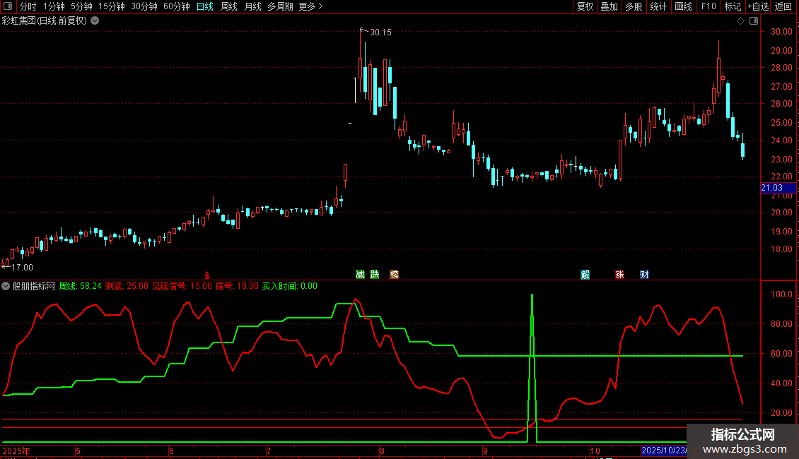
Task: Switch to 分时 intraday view
Action: click(x=28, y=6)
